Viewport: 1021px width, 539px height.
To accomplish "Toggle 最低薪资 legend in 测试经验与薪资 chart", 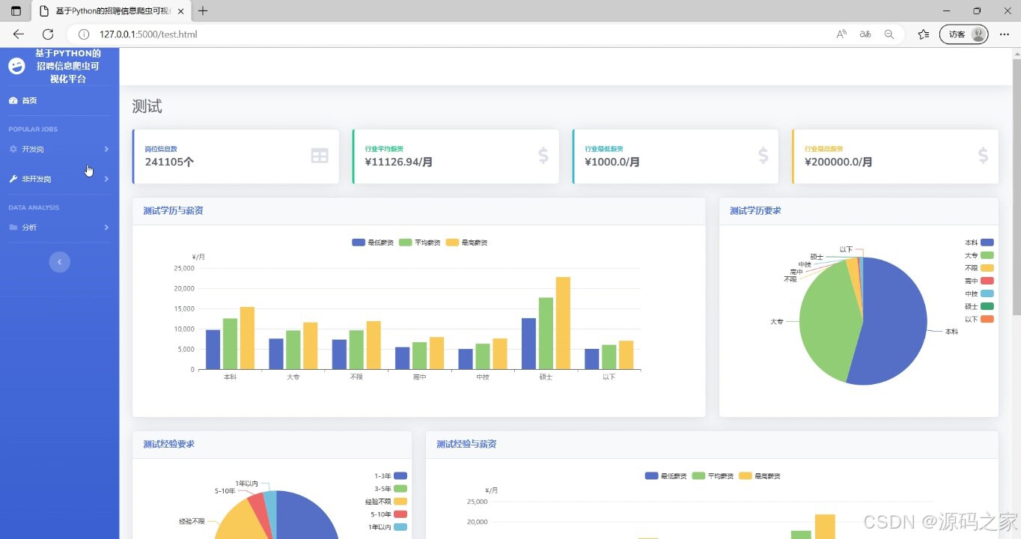I will (666, 476).
